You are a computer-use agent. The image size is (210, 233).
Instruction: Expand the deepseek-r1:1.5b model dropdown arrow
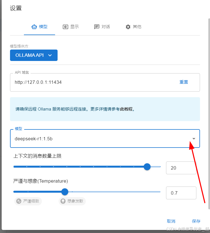pyautogui.click(x=194, y=139)
